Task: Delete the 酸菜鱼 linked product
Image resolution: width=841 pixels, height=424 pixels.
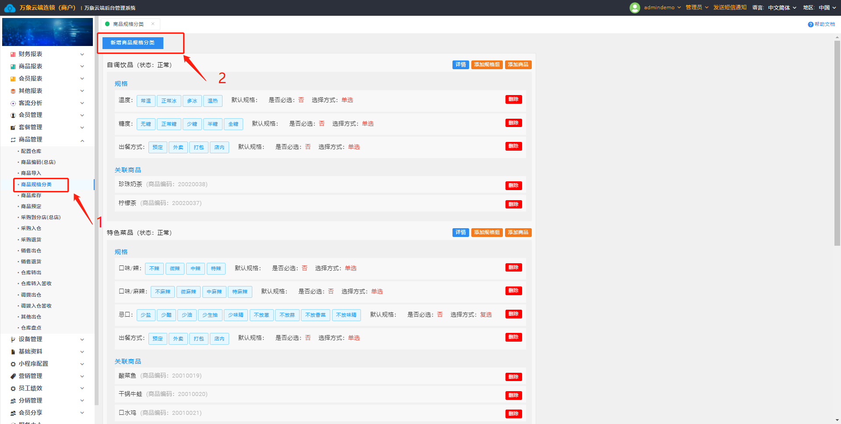Action: [513, 377]
